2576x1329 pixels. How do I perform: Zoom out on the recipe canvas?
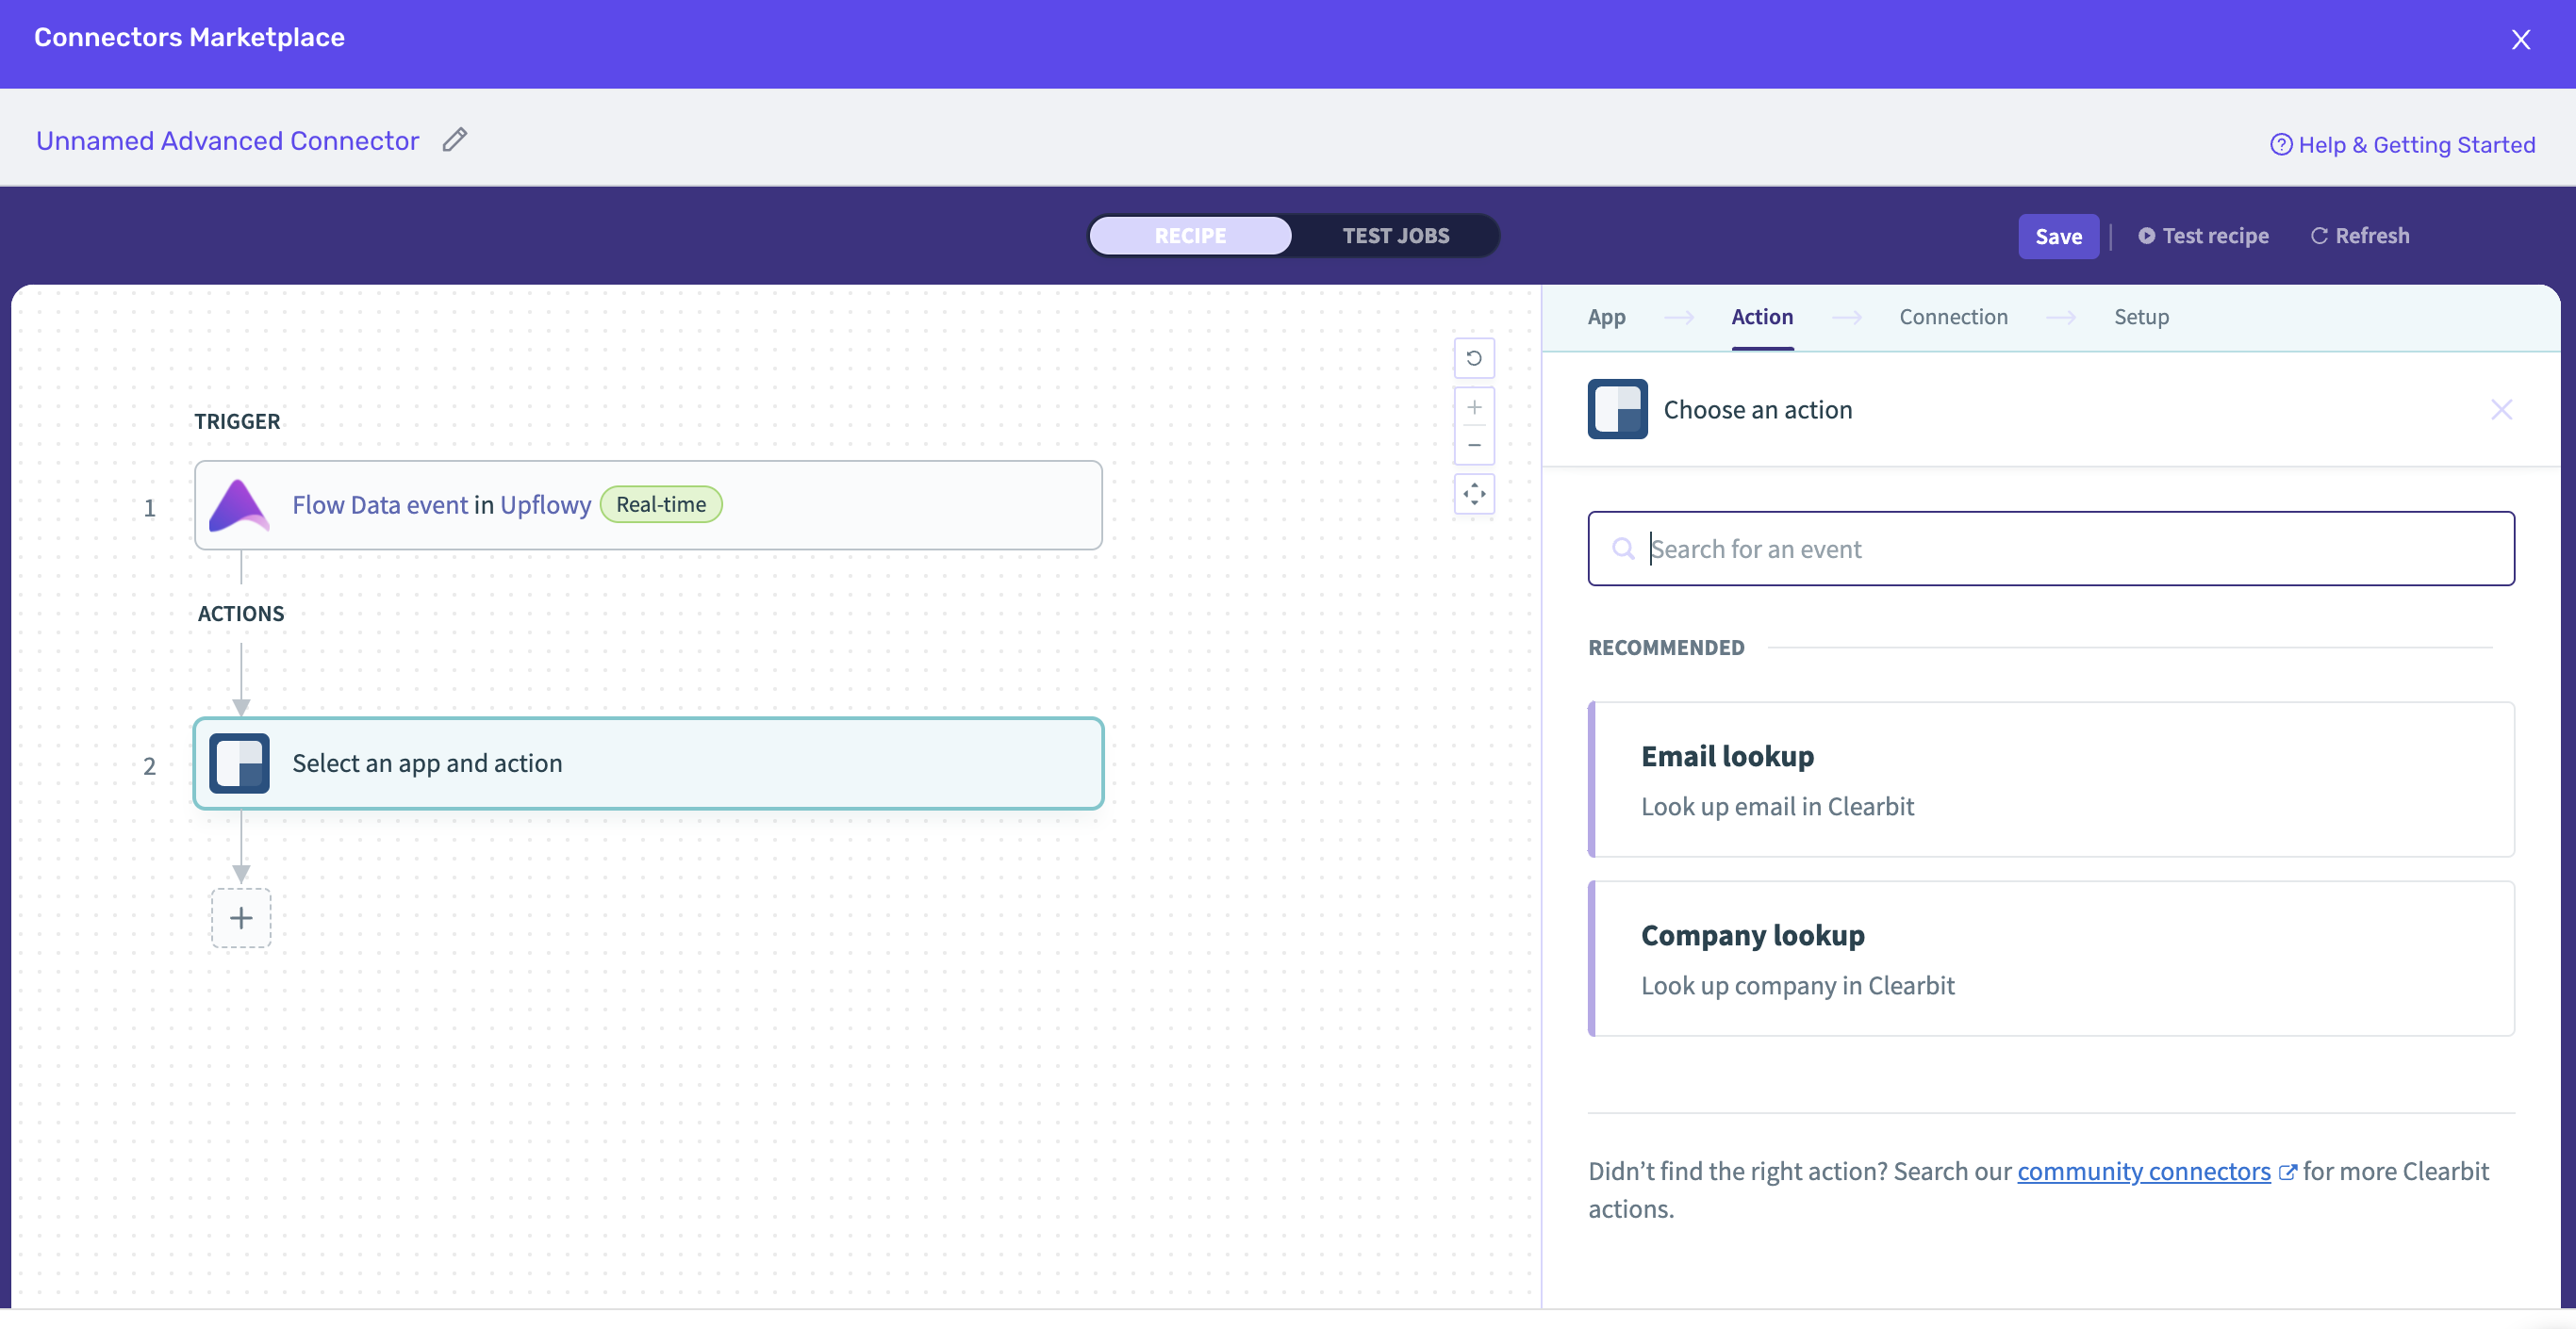pyautogui.click(x=1474, y=445)
